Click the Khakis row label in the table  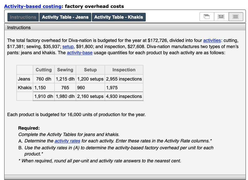25,87
